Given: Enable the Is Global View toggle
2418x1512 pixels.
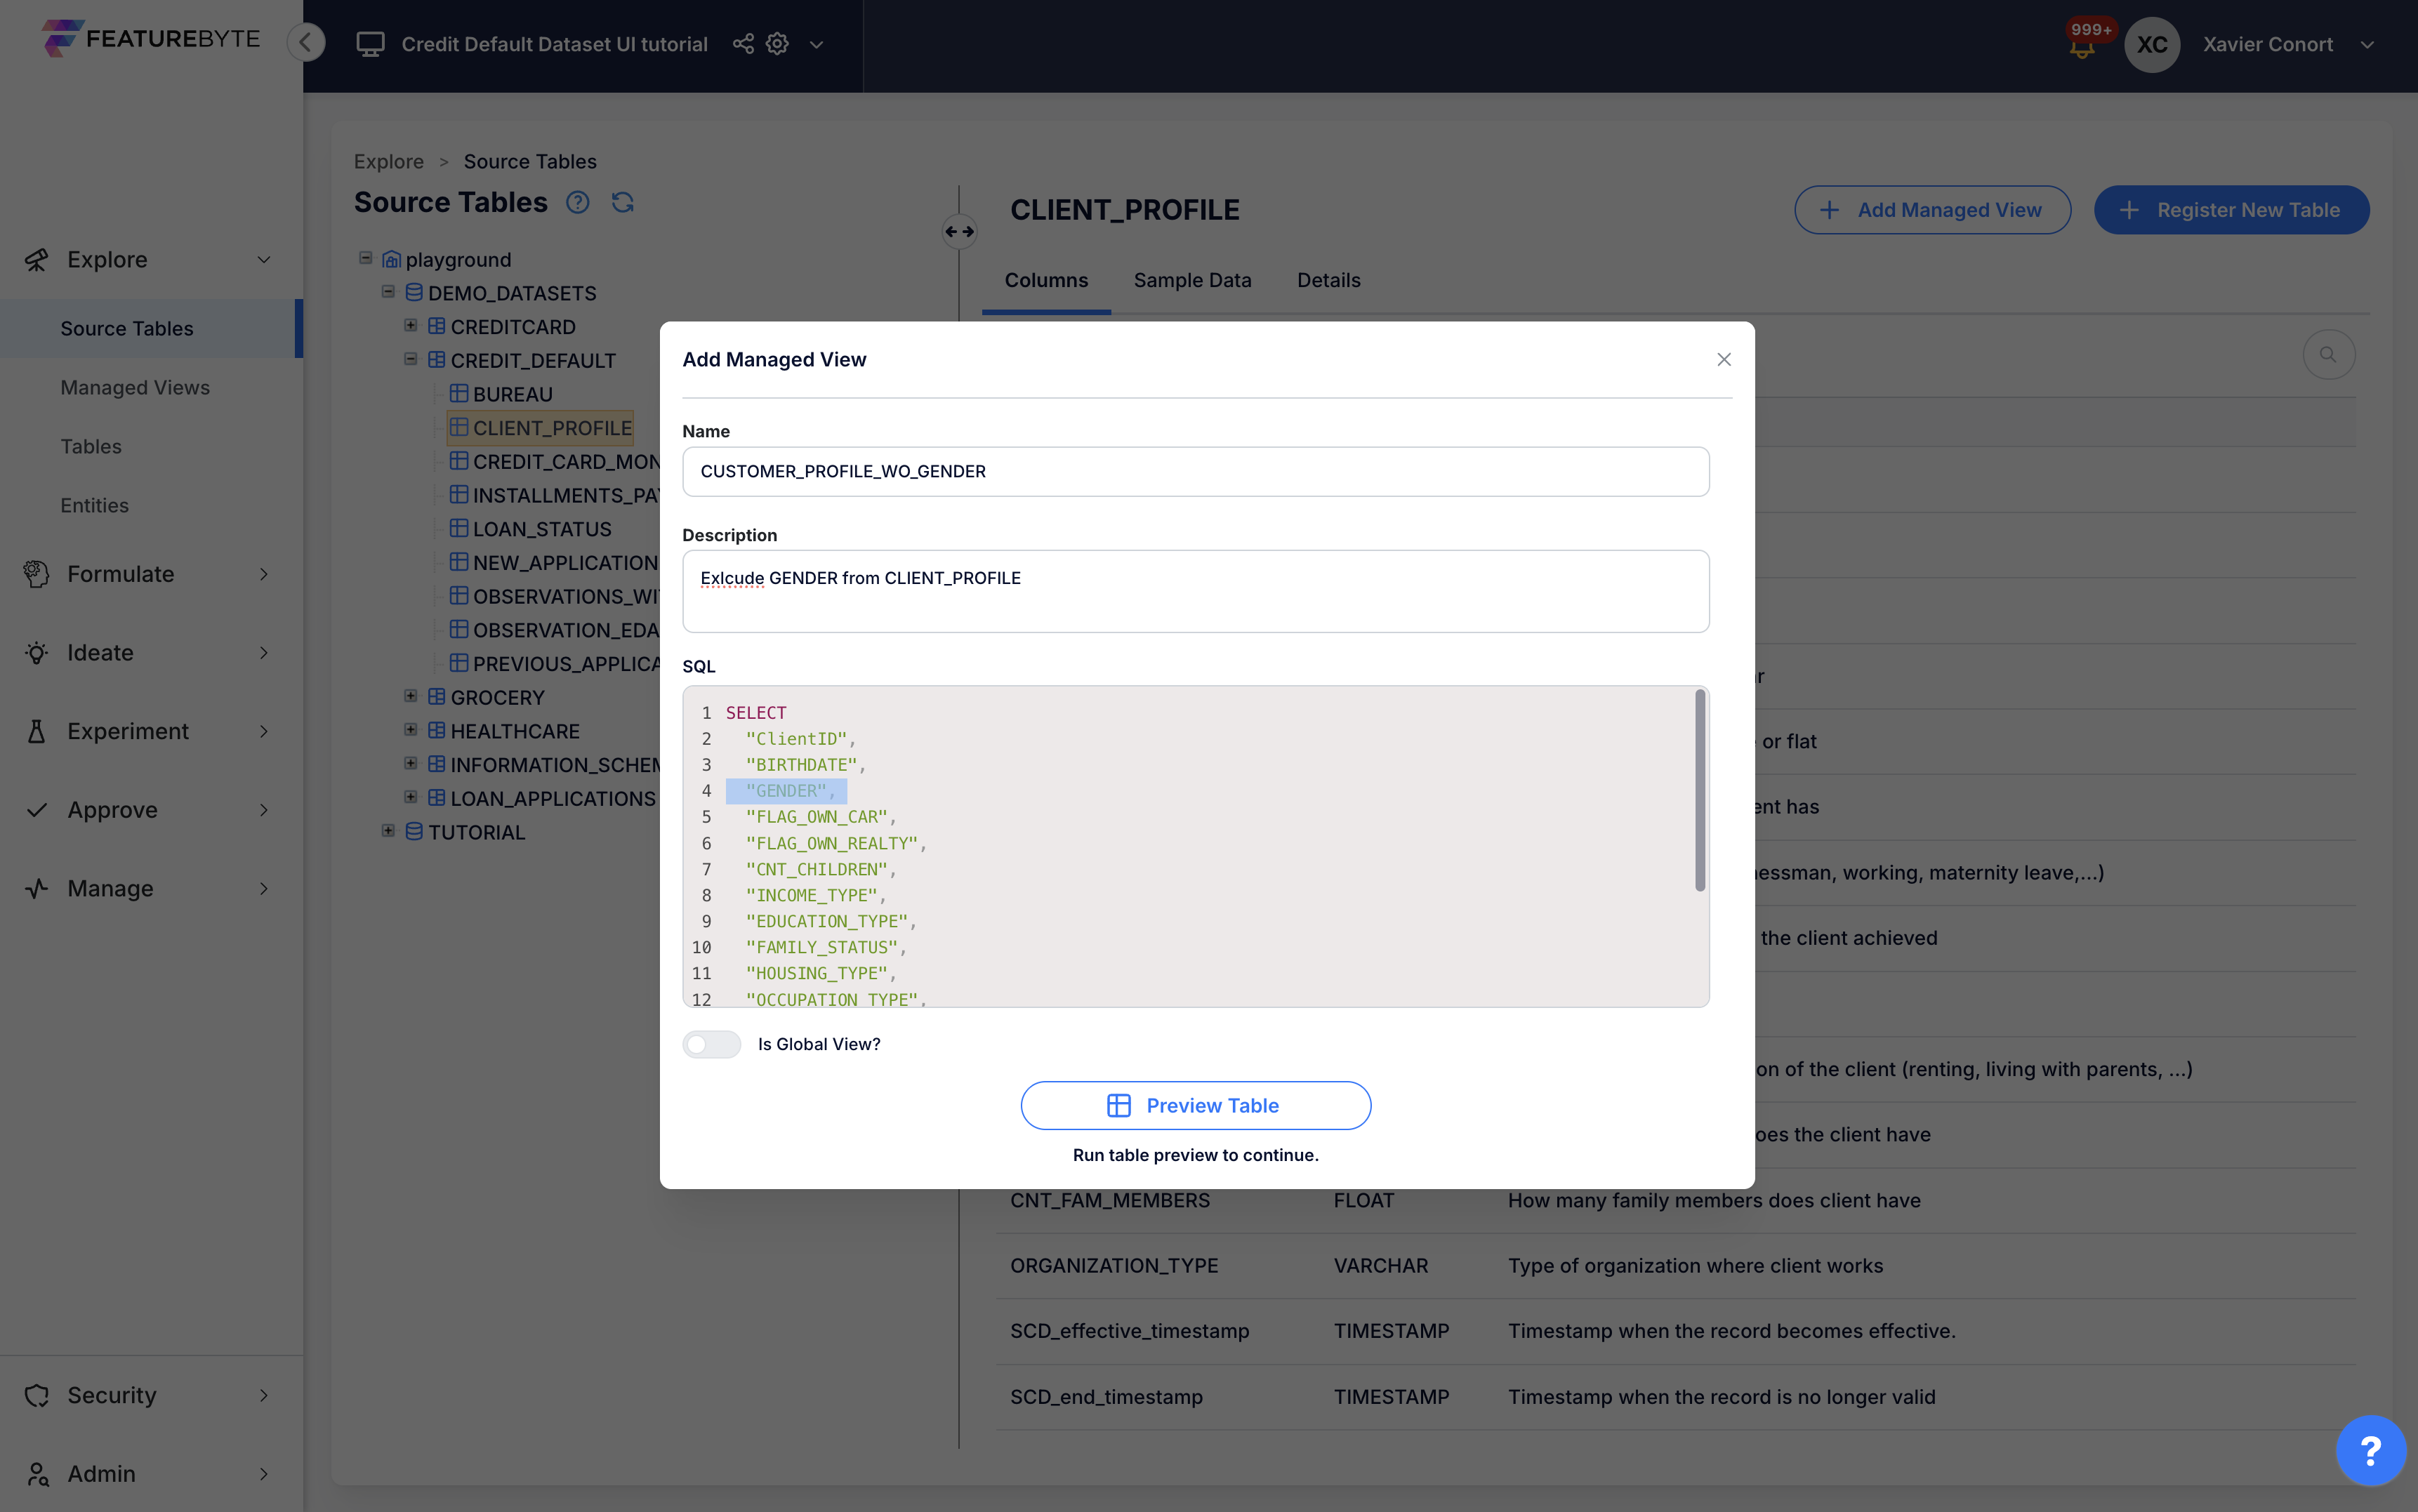Looking at the screenshot, I should pyautogui.click(x=712, y=1043).
